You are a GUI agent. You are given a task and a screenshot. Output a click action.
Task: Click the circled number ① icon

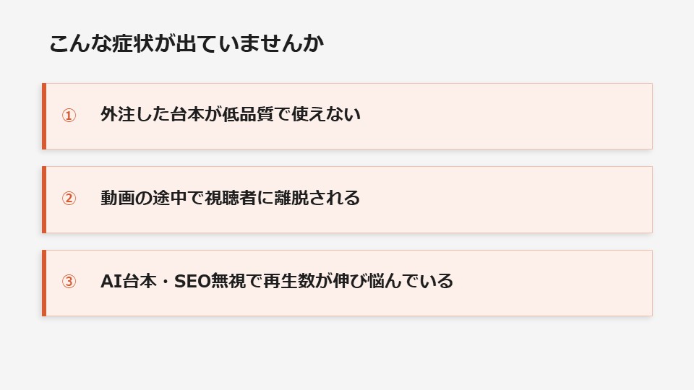click(x=69, y=116)
